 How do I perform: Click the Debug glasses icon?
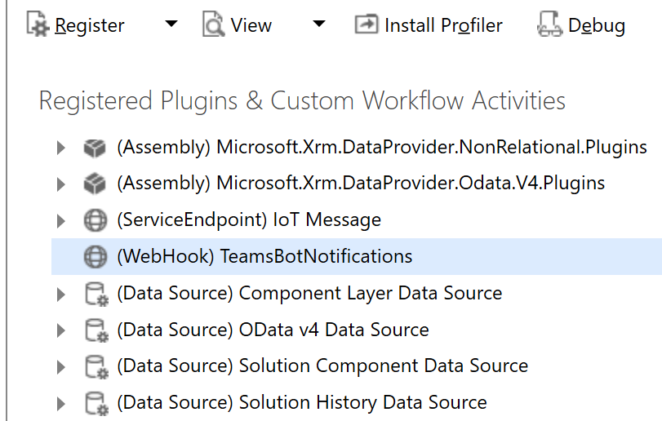click(550, 25)
